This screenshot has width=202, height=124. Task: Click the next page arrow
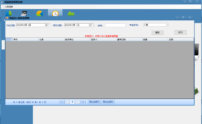point(78,102)
